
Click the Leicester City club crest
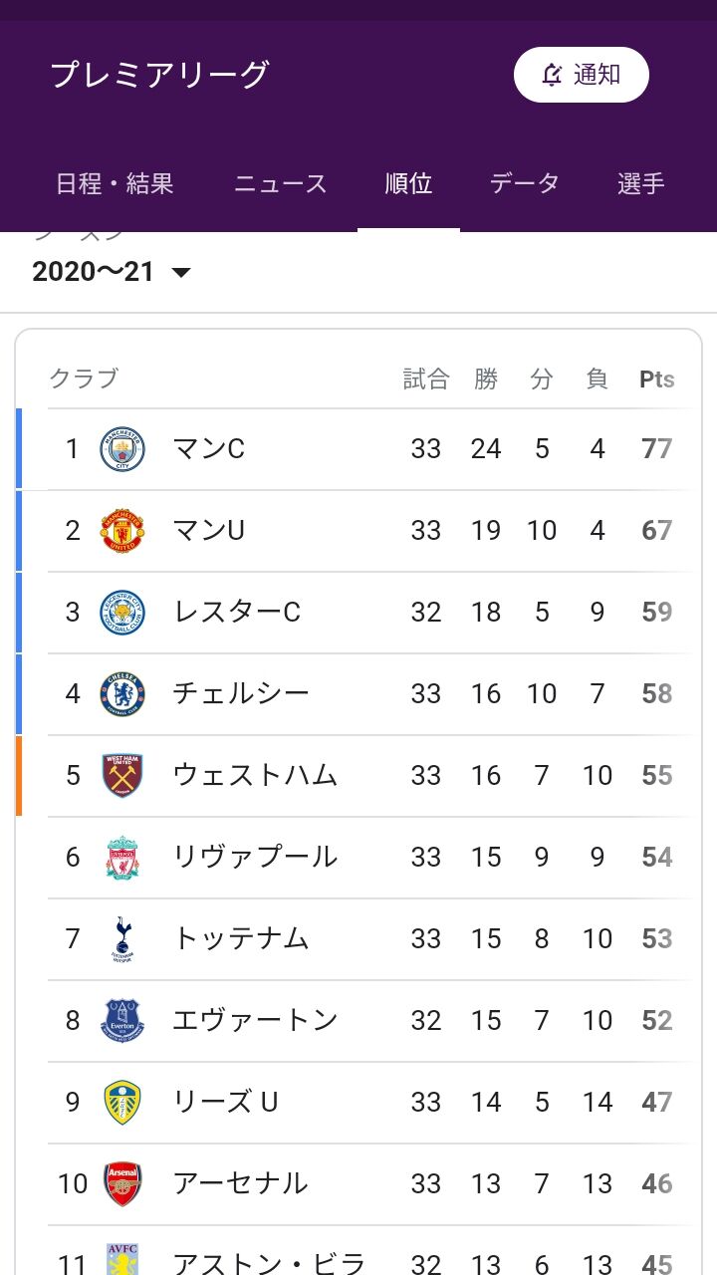tap(122, 613)
